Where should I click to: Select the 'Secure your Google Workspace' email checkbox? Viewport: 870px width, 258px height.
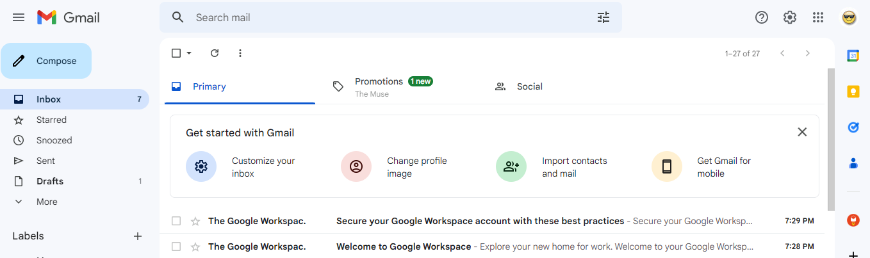point(176,221)
